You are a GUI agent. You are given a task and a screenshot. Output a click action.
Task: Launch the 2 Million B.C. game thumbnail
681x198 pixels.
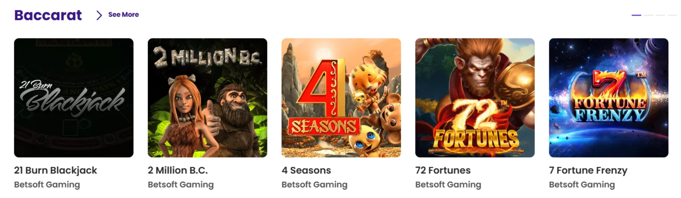[207, 98]
